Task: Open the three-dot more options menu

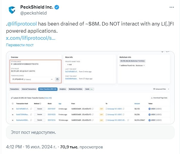Action: 172,7
